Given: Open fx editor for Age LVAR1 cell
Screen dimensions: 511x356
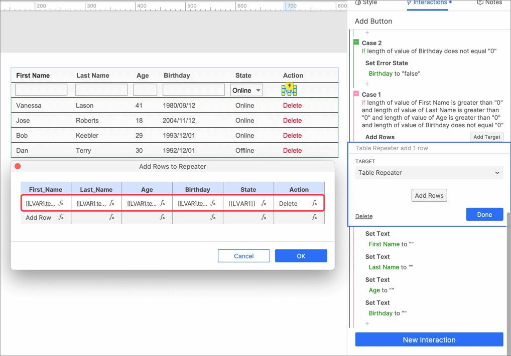Looking at the screenshot, I should click(162, 203).
